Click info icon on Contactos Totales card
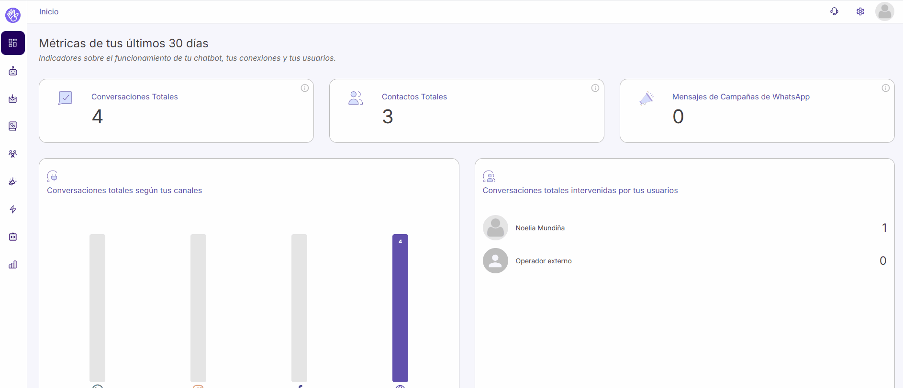903x388 pixels. click(x=595, y=88)
